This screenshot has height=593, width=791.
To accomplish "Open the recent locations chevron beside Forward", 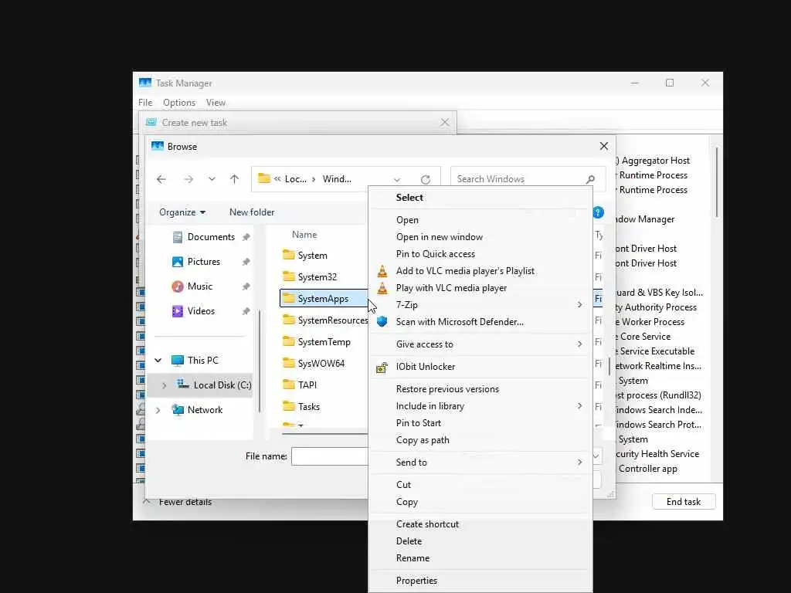I will click(x=212, y=179).
